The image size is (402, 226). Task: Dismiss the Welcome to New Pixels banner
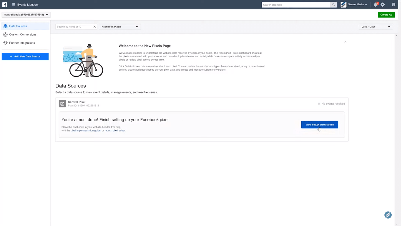345,42
